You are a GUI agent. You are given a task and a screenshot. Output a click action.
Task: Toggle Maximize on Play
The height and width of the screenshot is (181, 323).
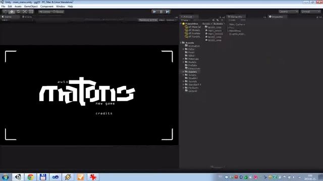tap(148, 20)
